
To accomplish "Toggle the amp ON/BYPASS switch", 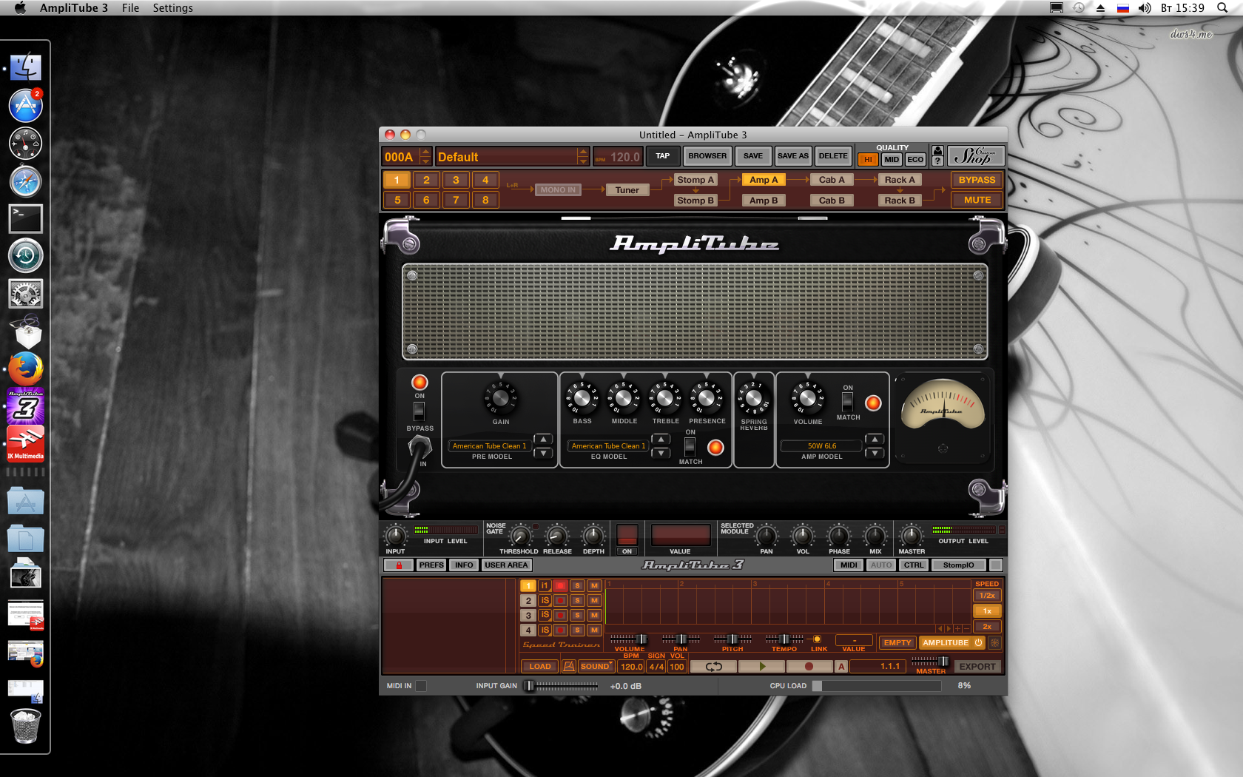I will [420, 411].
